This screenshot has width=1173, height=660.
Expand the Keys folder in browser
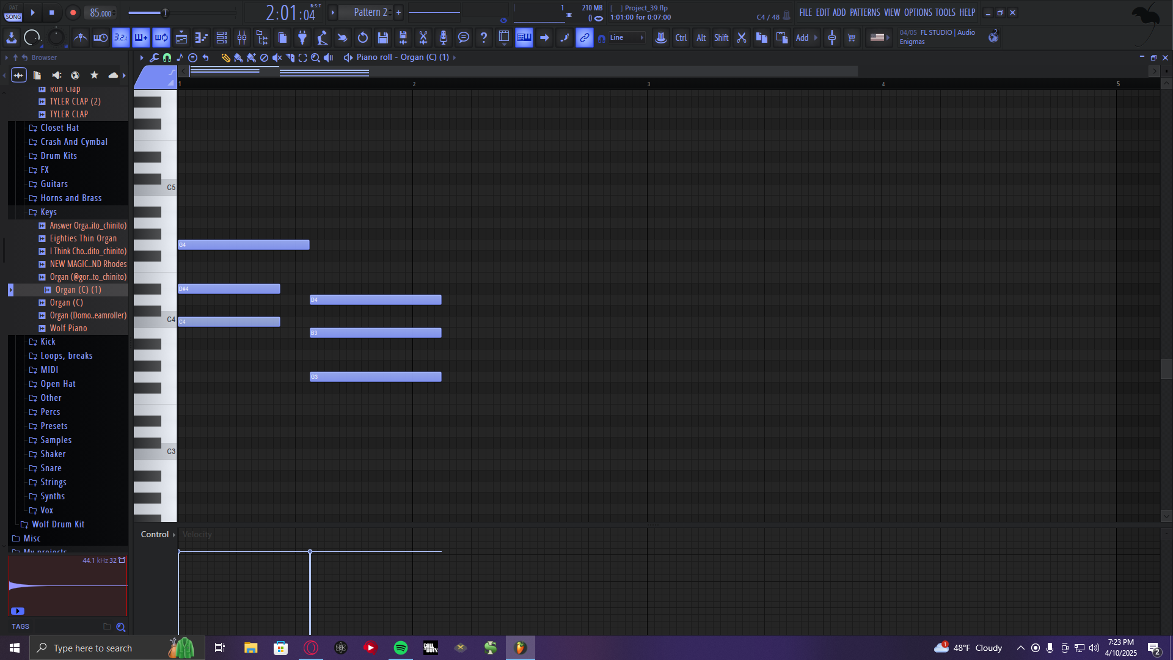[x=48, y=212]
